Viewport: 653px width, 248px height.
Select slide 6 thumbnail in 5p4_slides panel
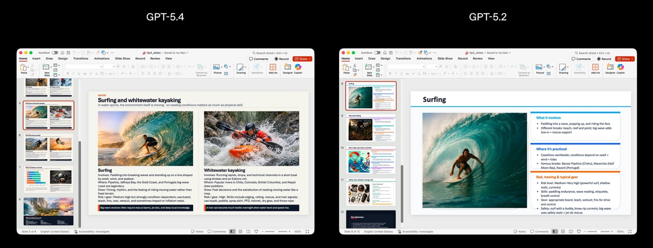pyautogui.click(x=49, y=148)
